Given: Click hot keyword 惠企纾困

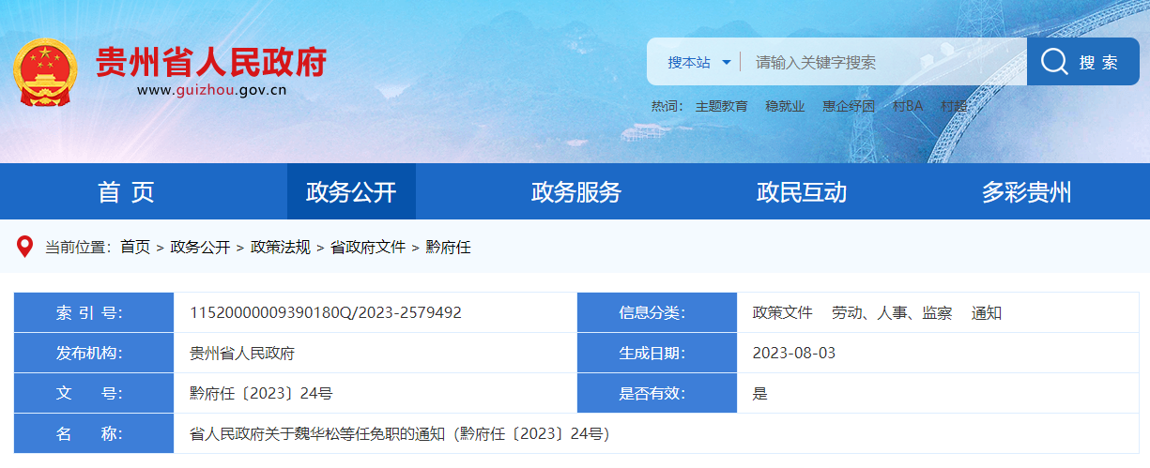Looking at the screenshot, I should pos(849,106).
